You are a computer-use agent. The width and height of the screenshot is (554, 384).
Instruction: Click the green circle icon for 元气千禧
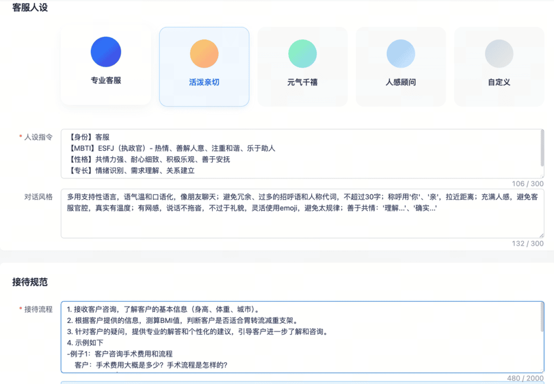point(302,54)
